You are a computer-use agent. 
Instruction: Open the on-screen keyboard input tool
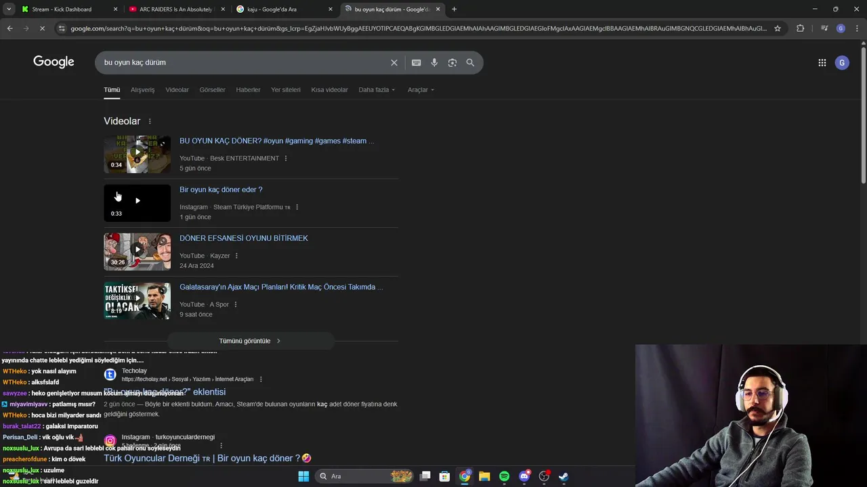[x=416, y=62]
